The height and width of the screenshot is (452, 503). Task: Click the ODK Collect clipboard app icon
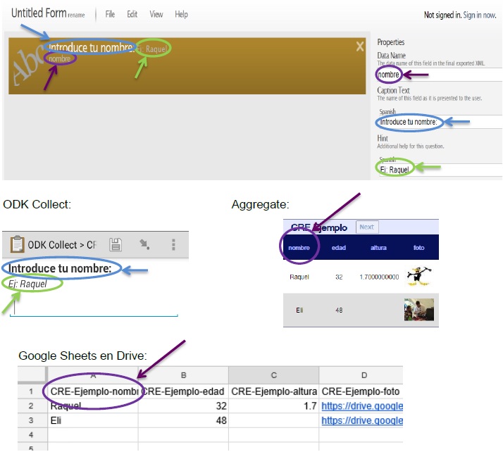(17, 244)
